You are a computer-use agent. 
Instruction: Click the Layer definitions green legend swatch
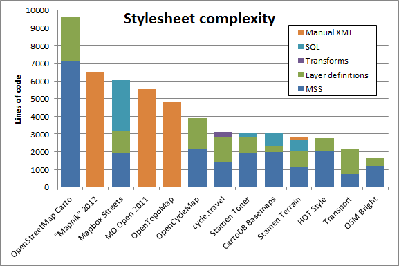pyautogui.click(x=301, y=75)
